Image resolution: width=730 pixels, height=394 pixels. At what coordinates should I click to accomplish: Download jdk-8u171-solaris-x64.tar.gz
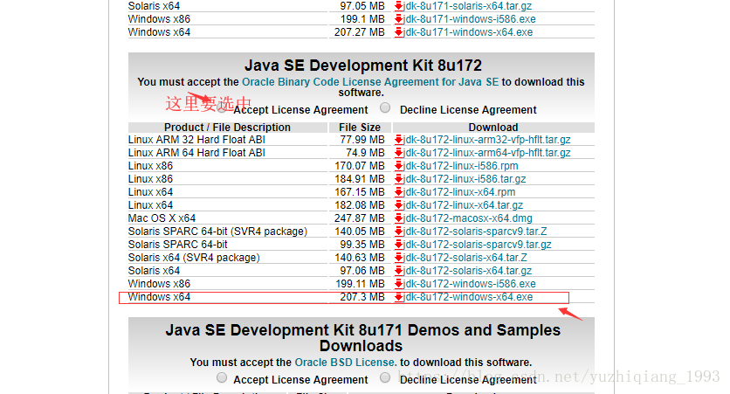tap(468, 6)
